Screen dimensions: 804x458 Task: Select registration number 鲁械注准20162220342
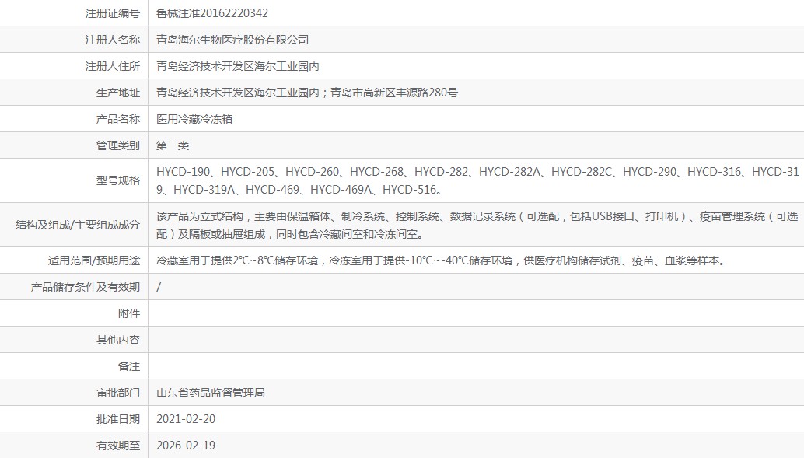212,13
